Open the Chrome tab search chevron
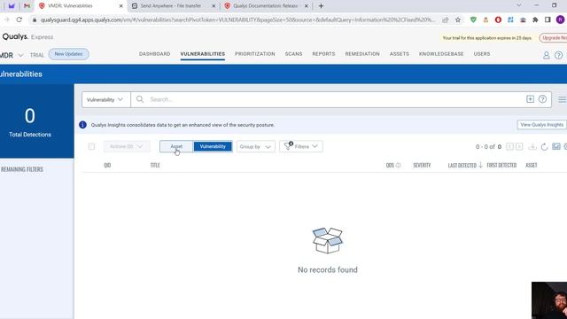567x319 pixels. (x=519, y=6)
